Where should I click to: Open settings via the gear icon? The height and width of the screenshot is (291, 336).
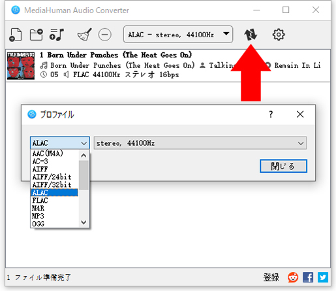click(279, 35)
